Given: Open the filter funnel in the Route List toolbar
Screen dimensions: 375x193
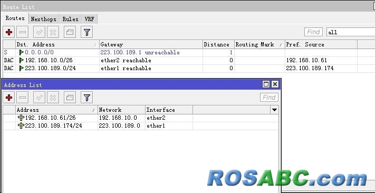Looking at the screenshot, I should click(87, 32).
